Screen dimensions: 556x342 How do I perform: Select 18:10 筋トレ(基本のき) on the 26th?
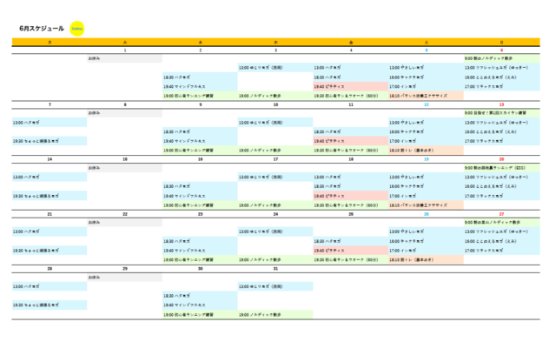(x=427, y=260)
